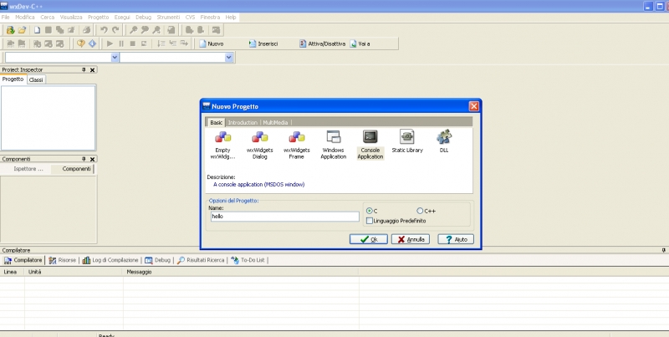Select the C language radio button
Screen dimensions: 669x337
[x=370, y=211]
